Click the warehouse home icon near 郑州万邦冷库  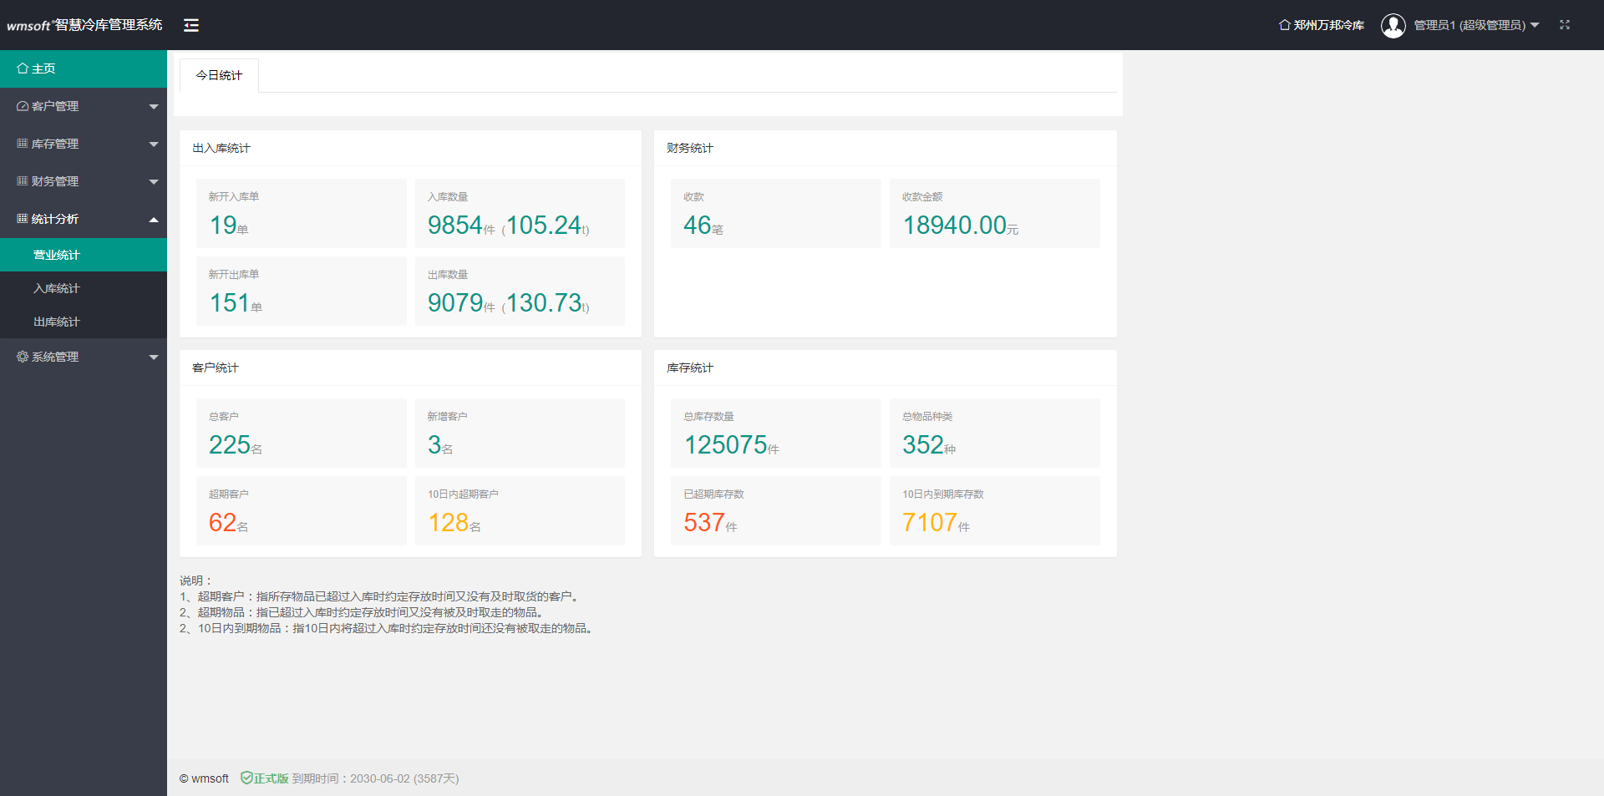pos(1284,25)
